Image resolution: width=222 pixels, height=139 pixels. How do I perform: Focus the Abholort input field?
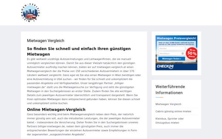point(172,48)
